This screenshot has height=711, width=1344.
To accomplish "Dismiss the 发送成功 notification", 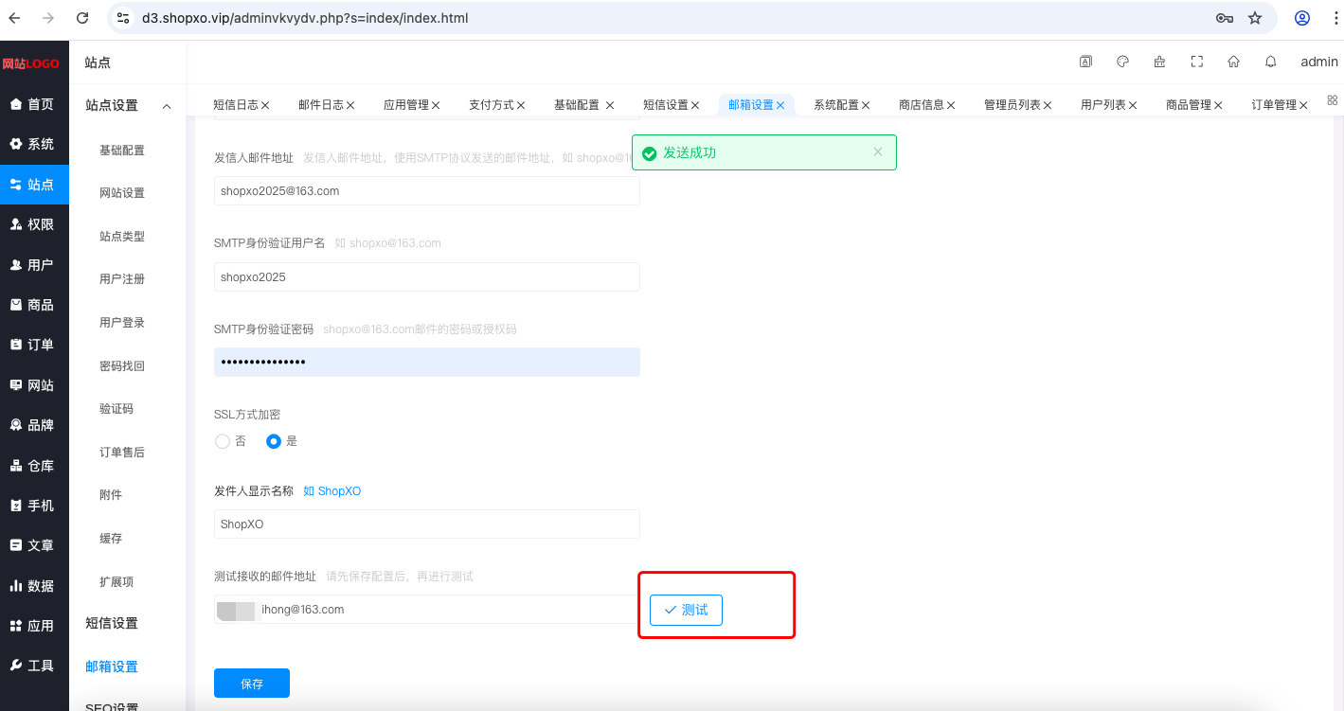I will coord(878,151).
